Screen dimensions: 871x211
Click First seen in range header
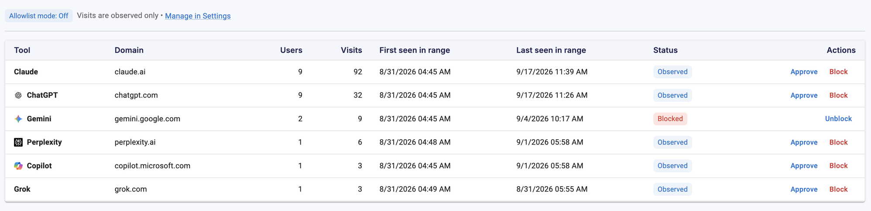click(x=415, y=50)
